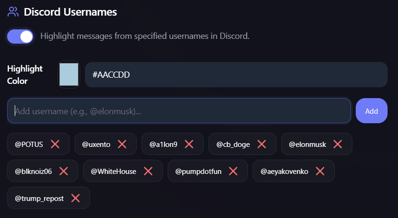Delete the @uxento username chip
Viewport: 398px width, 218px height.
(122, 144)
